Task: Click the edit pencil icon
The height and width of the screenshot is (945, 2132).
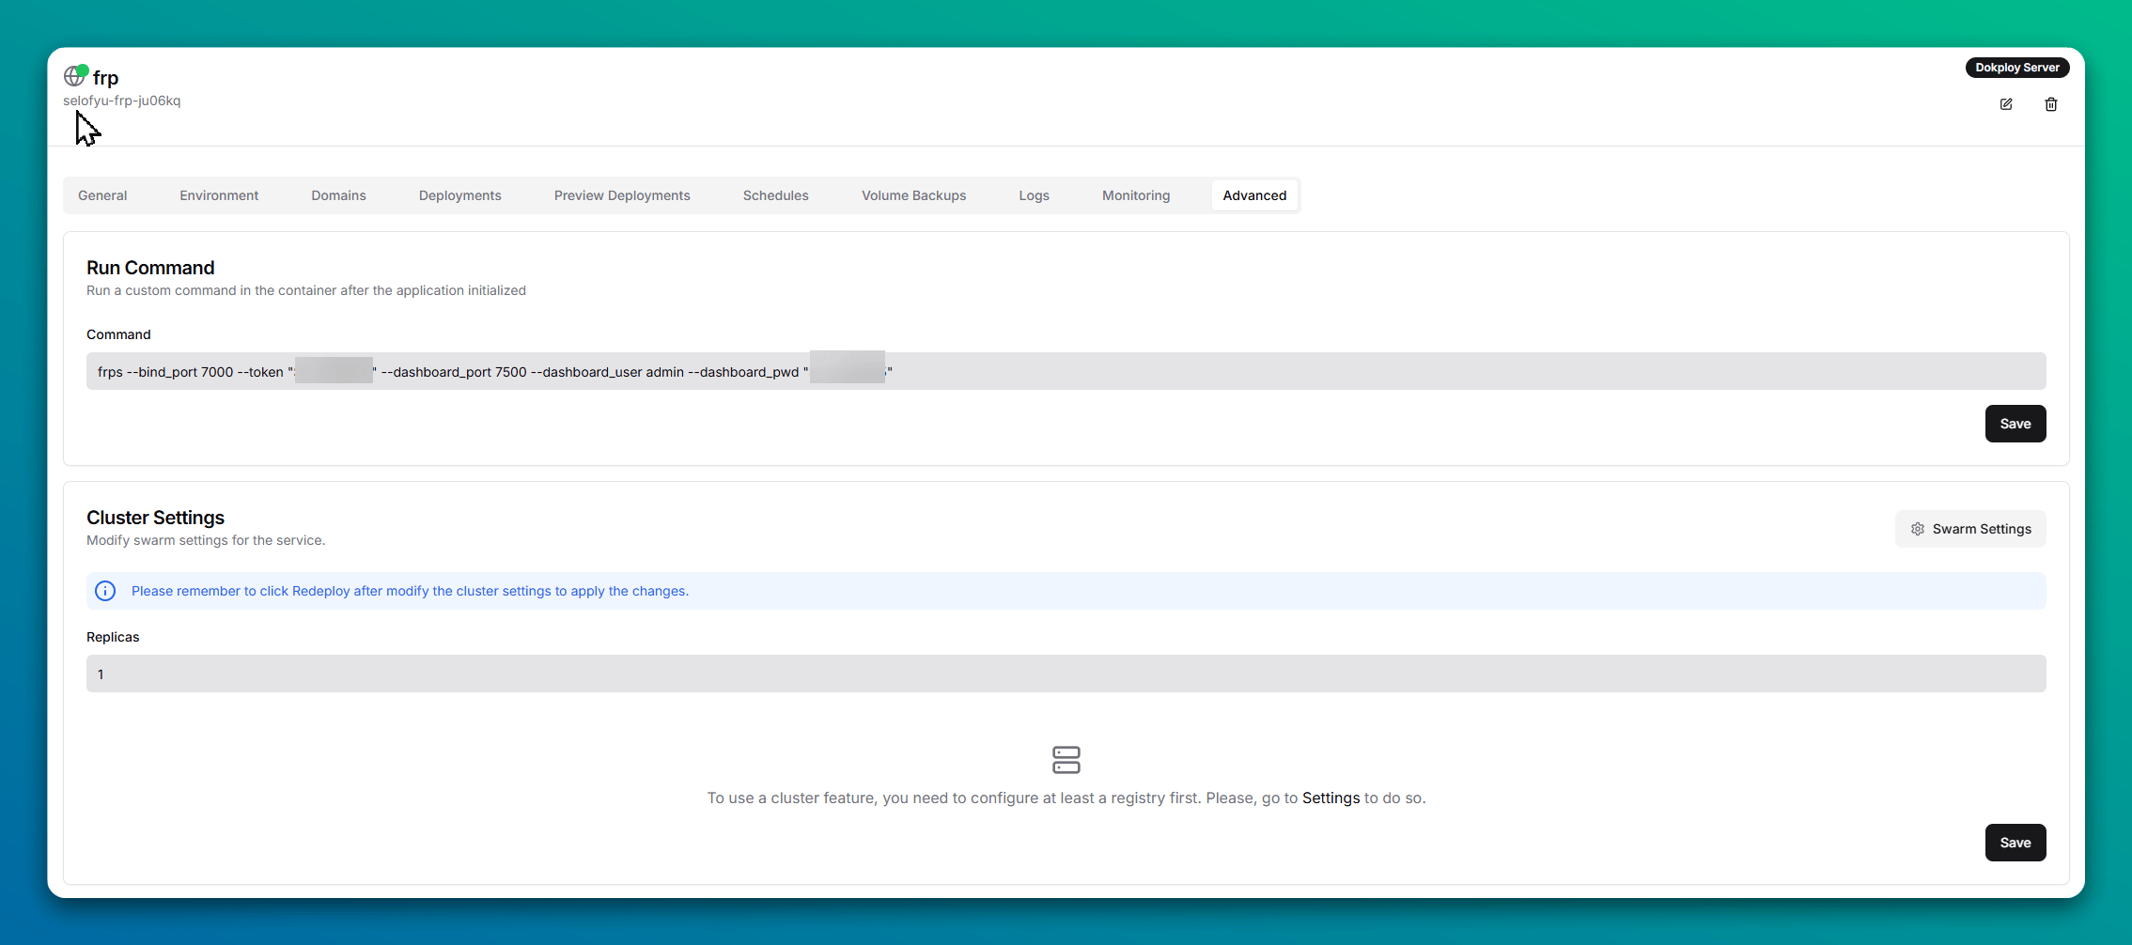Action: (x=2005, y=104)
